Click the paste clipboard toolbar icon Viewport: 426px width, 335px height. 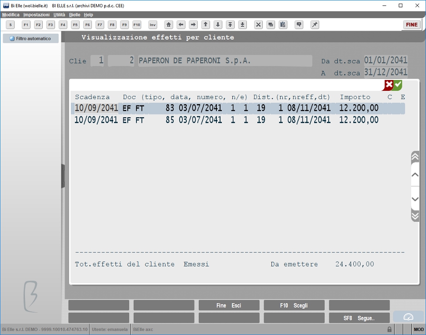(283, 25)
